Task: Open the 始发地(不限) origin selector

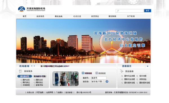Action: click(x=97, y=81)
